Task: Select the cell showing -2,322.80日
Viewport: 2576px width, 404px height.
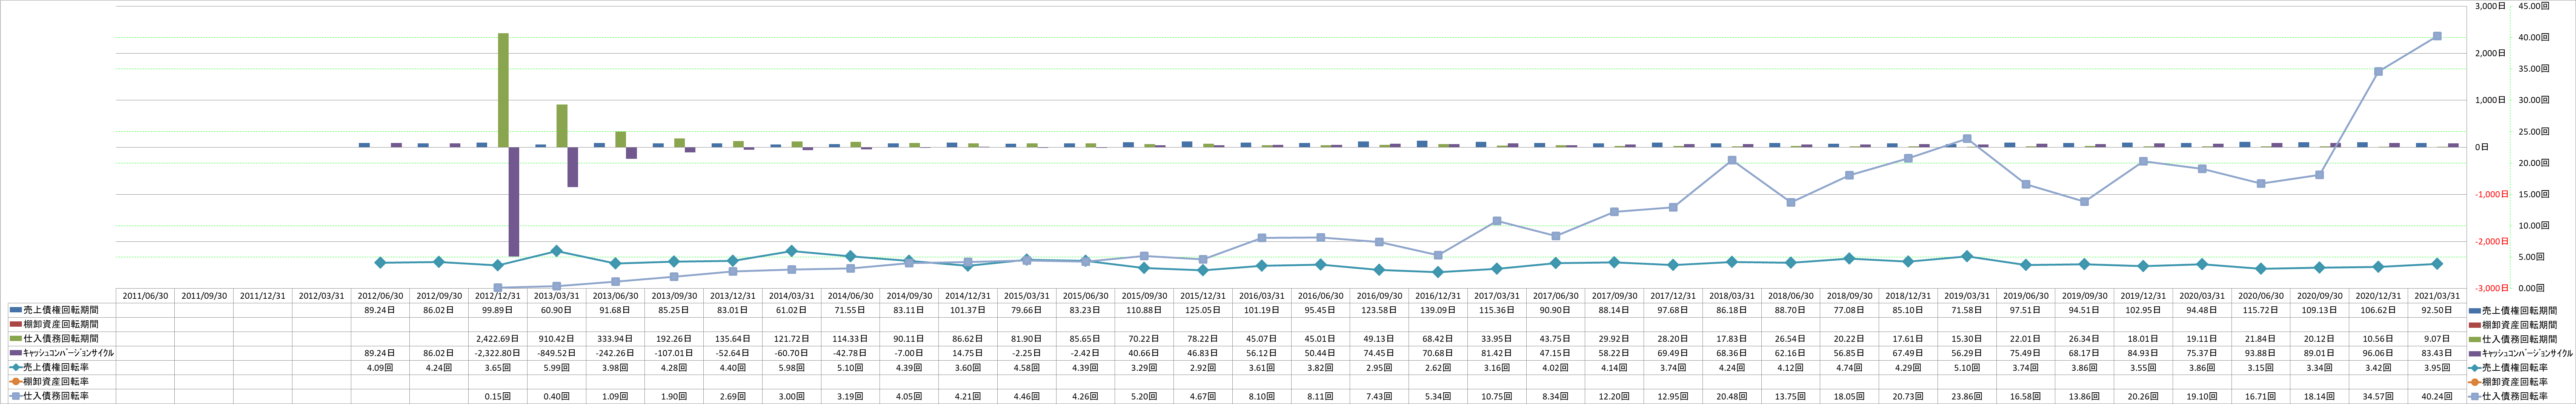Action: (498, 353)
